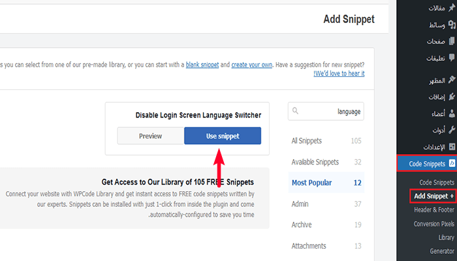Image resolution: width=457 pixels, height=261 pixels.
Task: Click the Get Access to Our Library heading
Action: pyautogui.click(x=178, y=182)
